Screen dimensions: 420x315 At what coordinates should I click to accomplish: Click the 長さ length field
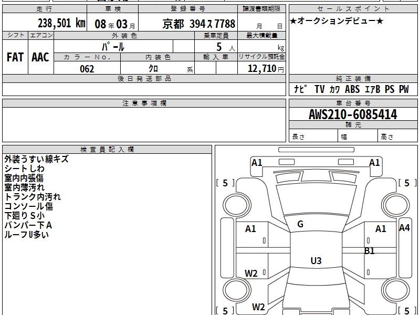pos(313,136)
